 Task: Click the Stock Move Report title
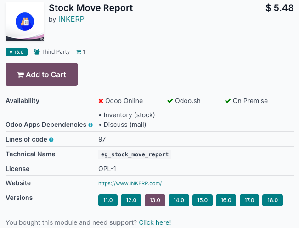91,8
